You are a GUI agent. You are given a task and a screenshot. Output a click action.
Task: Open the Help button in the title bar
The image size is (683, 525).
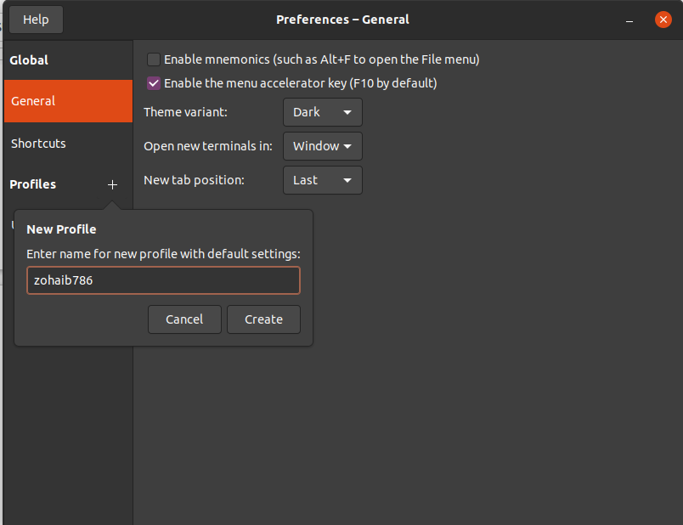click(37, 20)
